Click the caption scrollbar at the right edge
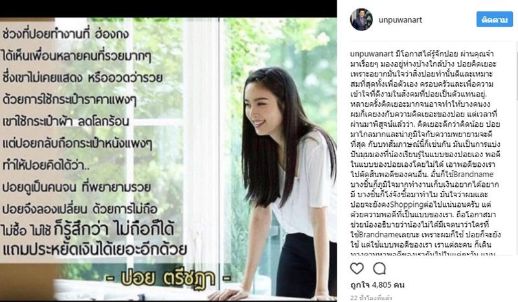Viewport: 518px width, 302px height. 516,76
